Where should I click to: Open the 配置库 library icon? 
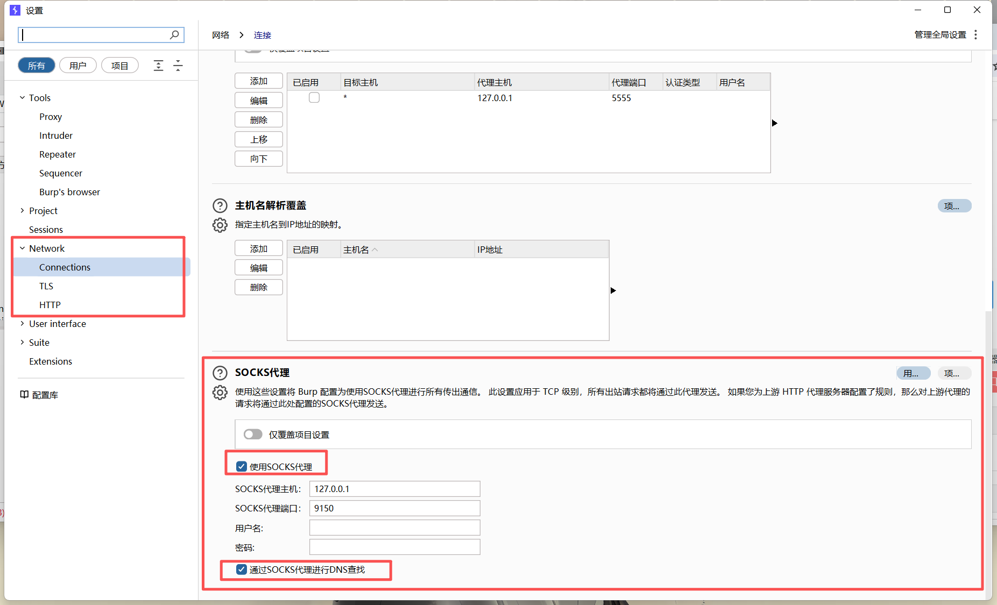(24, 395)
